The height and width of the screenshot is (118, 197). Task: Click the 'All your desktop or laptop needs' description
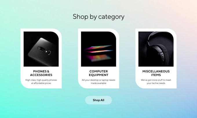click(x=99, y=82)
